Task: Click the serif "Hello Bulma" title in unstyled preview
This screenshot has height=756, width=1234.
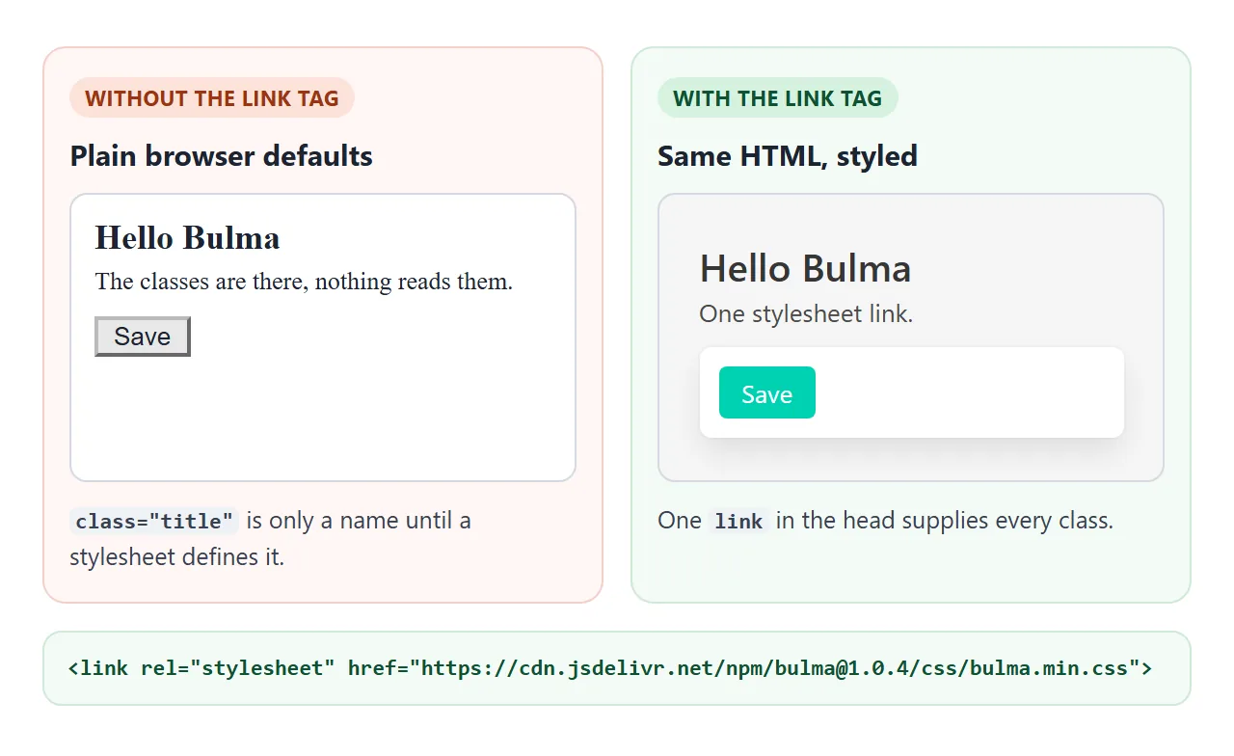Action: point(188,237)
